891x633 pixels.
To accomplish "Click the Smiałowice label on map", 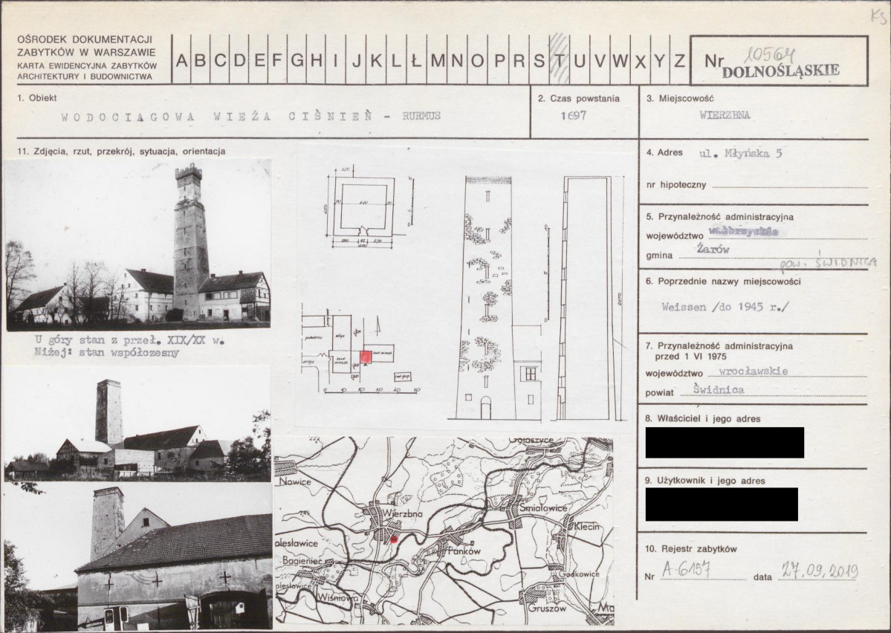I will [542, 507].
